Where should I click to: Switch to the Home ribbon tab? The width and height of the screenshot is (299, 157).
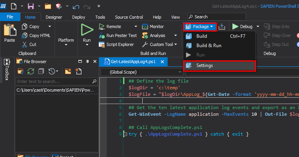(30, 17)
